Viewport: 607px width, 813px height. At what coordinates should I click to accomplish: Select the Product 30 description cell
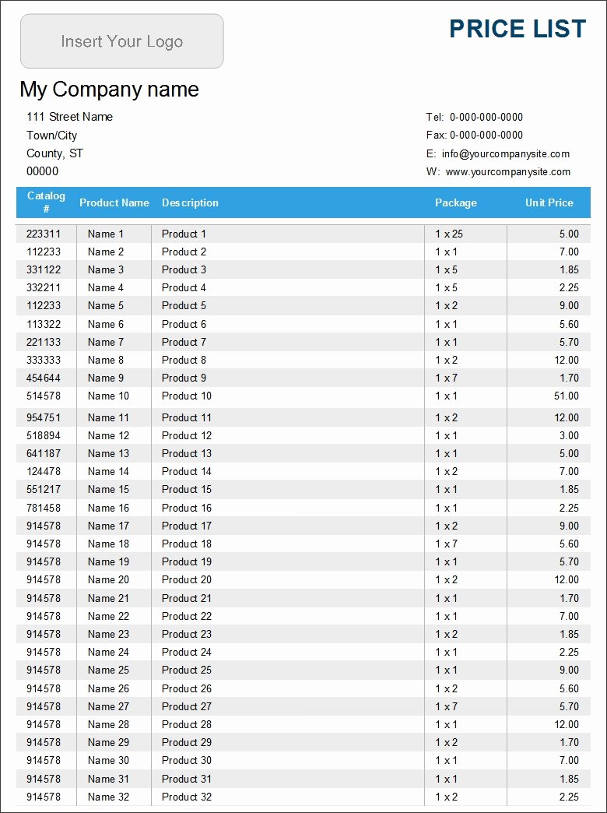pos(187,760)
